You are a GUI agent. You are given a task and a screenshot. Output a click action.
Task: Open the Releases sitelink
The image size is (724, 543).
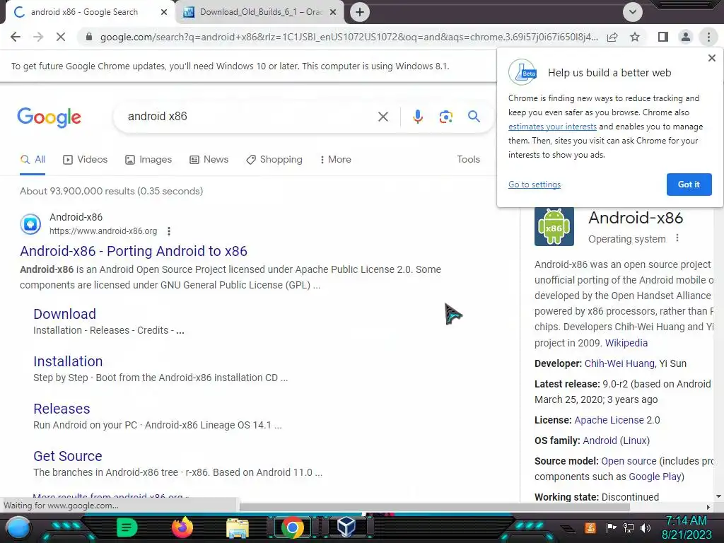click(x=62, y=409)
